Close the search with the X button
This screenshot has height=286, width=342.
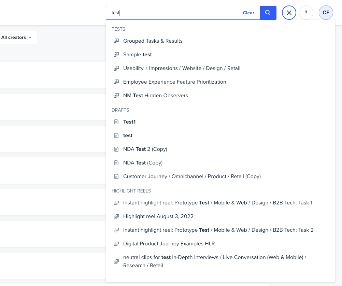289,13
